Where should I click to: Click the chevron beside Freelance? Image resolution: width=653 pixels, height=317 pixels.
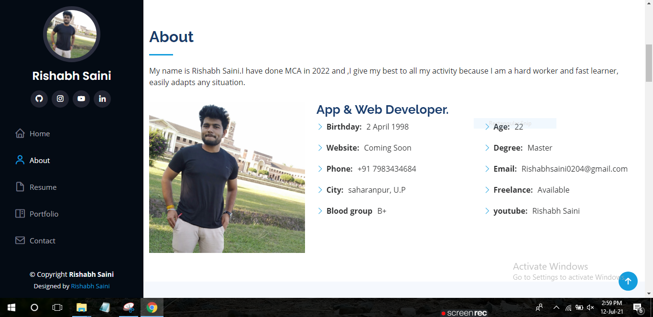click(x=487, y=190)
